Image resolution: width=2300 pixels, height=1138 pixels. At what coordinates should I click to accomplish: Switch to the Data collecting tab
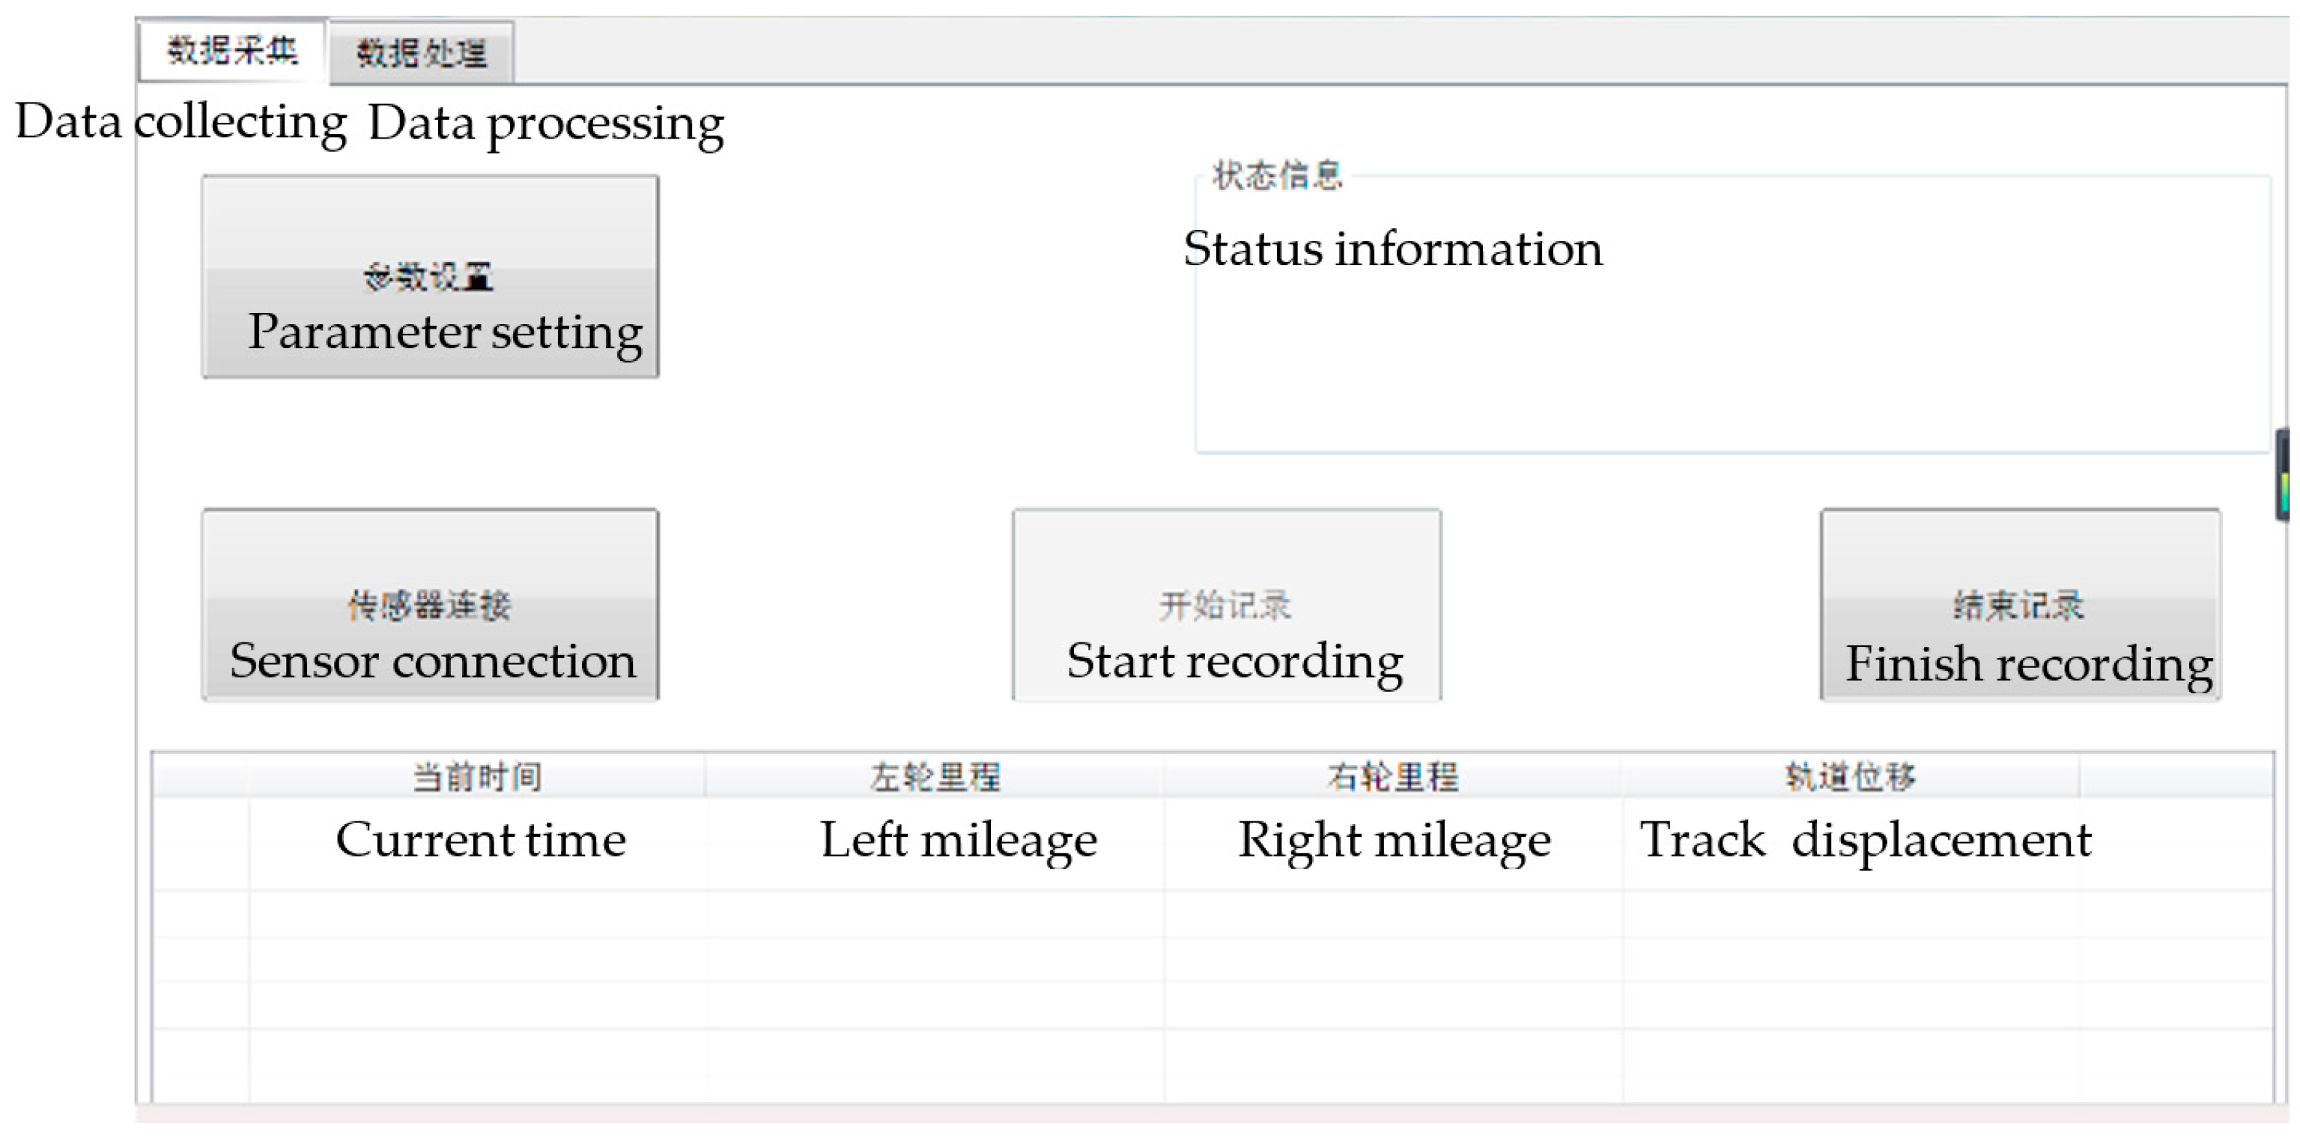tap(232, 51)
